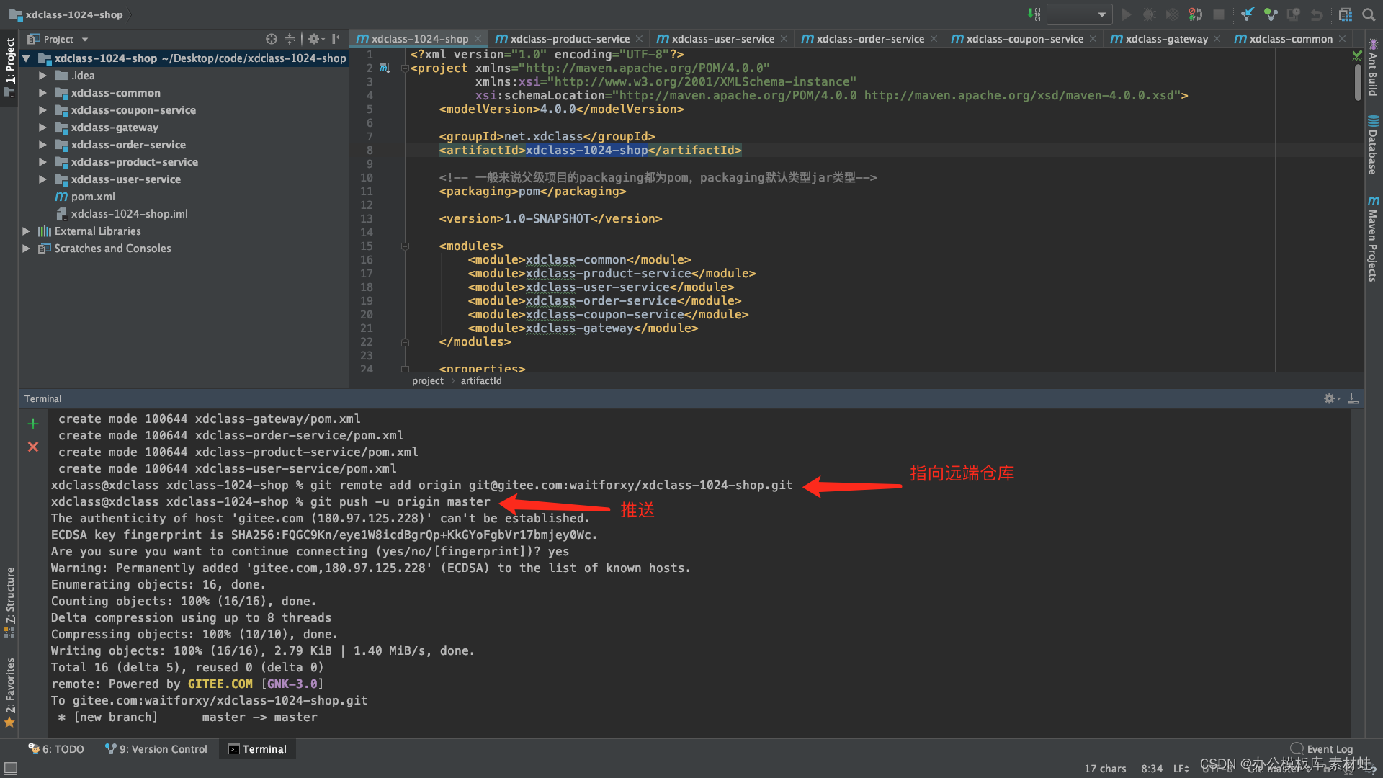1383x778 pixels.
Task: Expand xdclass-gateway module in tree
Action: (x=42, y=128)
